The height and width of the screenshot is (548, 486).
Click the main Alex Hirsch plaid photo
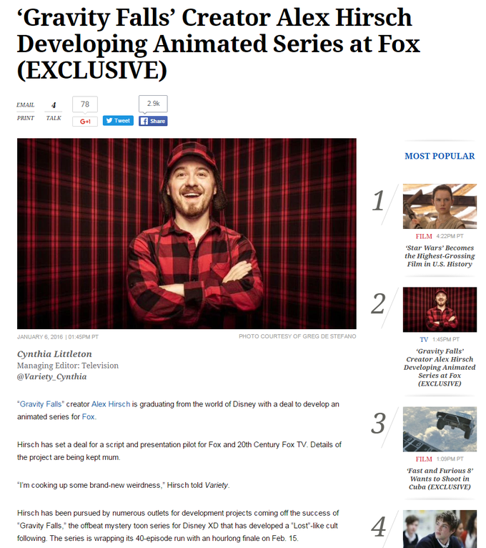(187, 233)
